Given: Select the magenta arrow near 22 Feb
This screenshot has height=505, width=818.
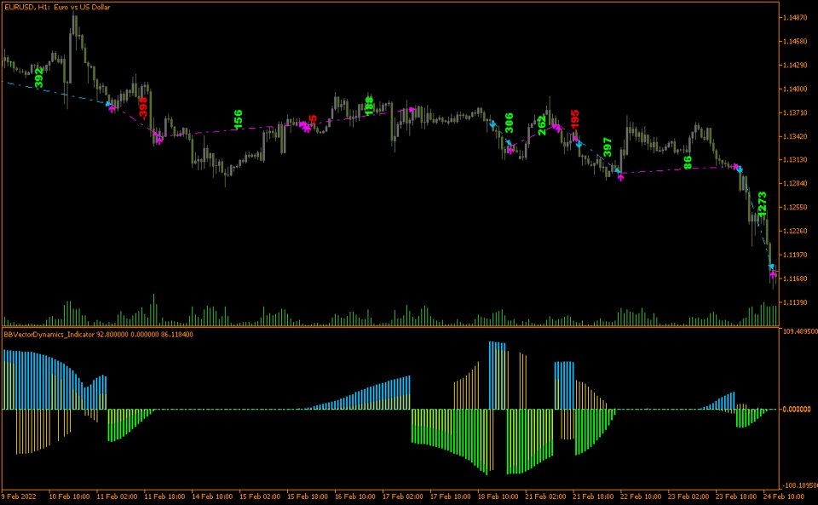Looking at the screenshot, I should pyautogui.click(x=619, y=176).
